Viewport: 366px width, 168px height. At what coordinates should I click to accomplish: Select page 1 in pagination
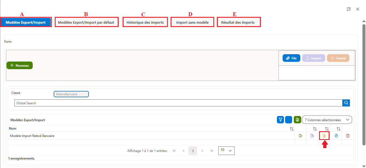coord(193,151)
